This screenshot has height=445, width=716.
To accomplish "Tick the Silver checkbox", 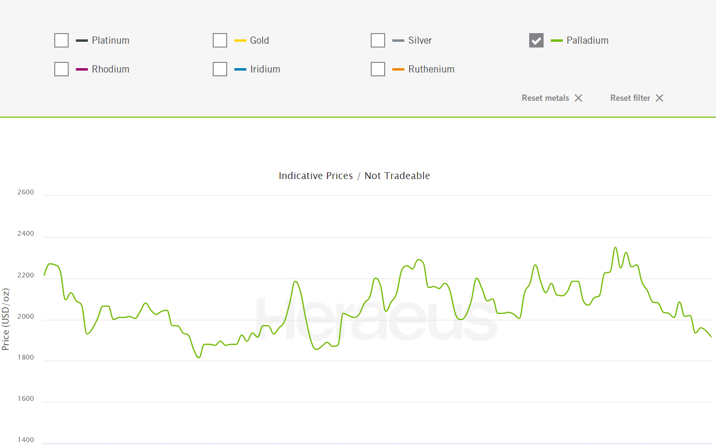I will pyautogui.click(x=378, y=40).
